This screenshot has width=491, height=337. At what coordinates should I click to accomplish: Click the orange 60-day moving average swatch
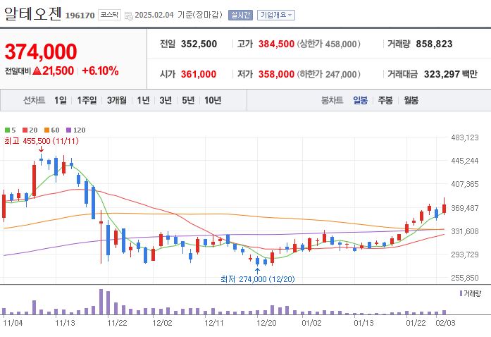47,130
